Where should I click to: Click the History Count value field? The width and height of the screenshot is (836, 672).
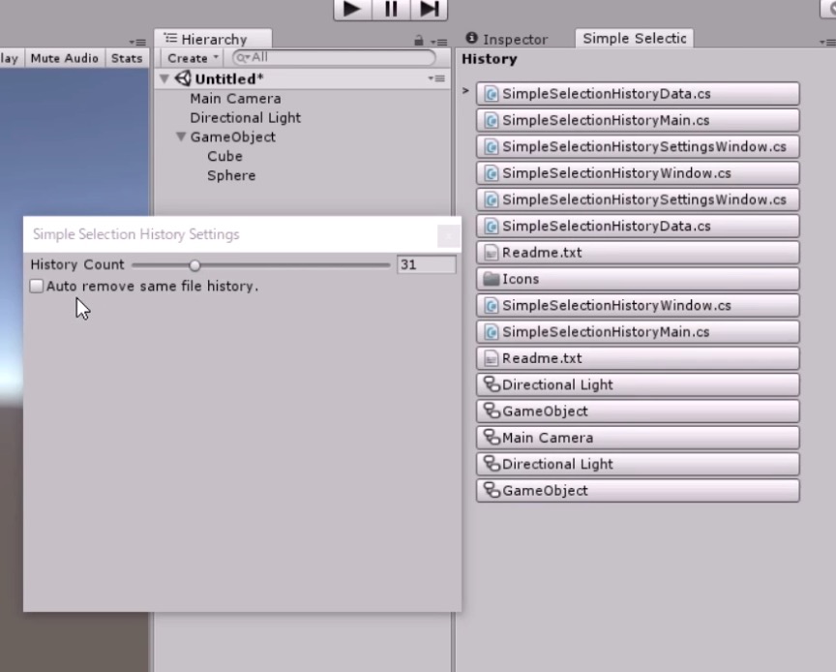point(427,264)
